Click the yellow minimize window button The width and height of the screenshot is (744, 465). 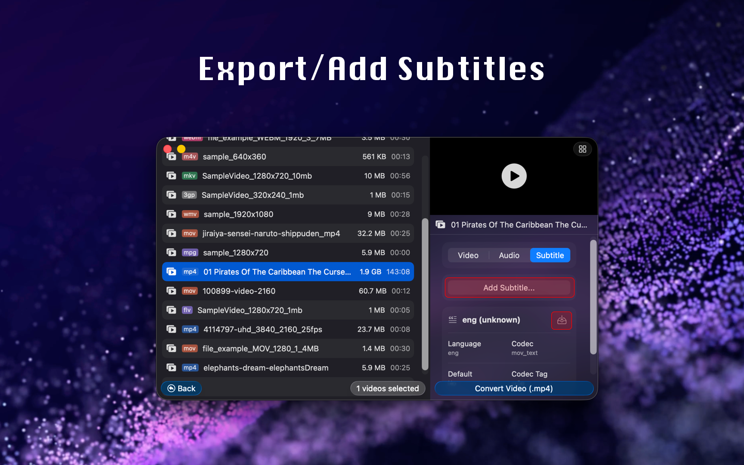[181, 149]
